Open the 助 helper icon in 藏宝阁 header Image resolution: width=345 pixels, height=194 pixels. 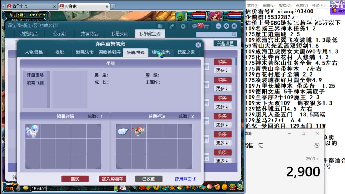[160, 26]
